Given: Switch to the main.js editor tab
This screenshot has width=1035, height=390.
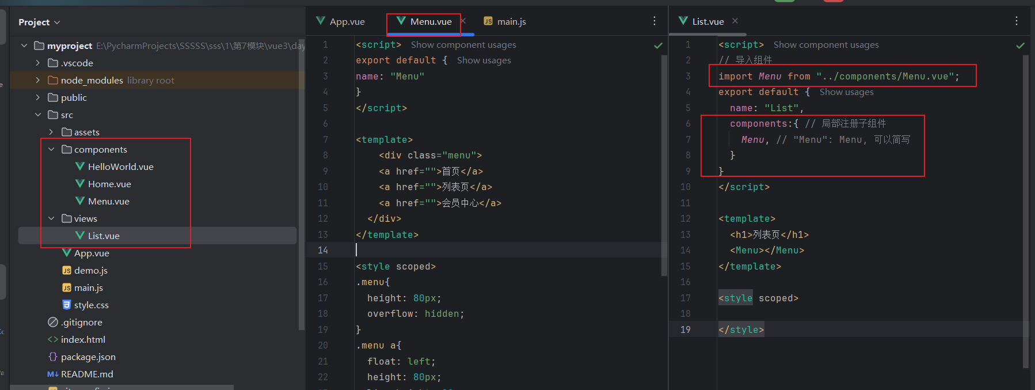Looking at the screenshot, I should tap(505, 22).
